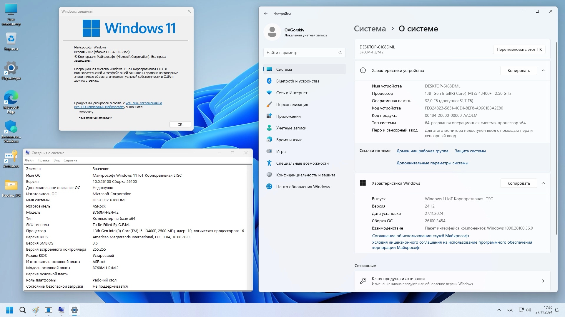Open the Вид menu in Сведения о системе
Viewport: 565px width, 317px height.
coord(56,160)
